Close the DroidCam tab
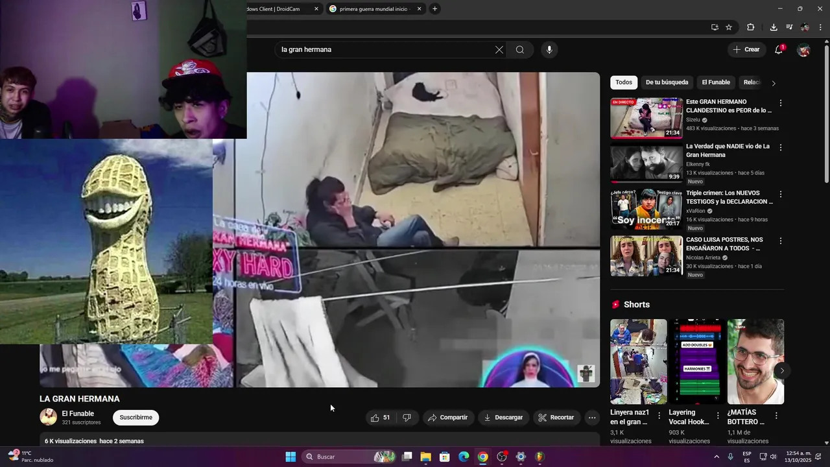 (x=316, y=9)
